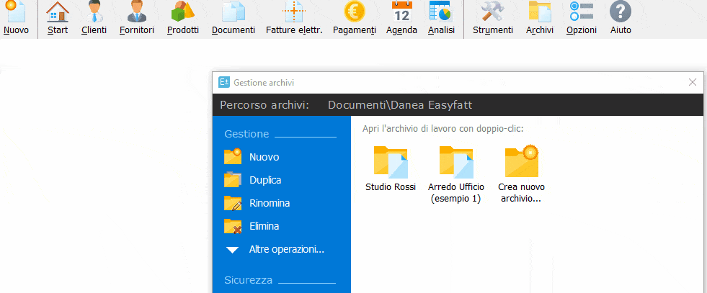
Task: Click the Rinomina label in sidebar
Action: [270, 203]
